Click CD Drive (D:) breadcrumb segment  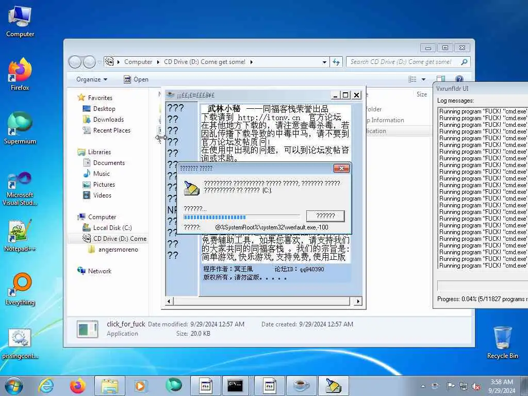pos(204,62)
